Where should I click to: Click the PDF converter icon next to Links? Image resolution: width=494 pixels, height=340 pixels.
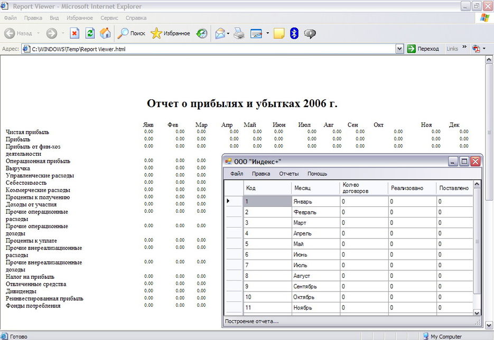tap(476, 49)
